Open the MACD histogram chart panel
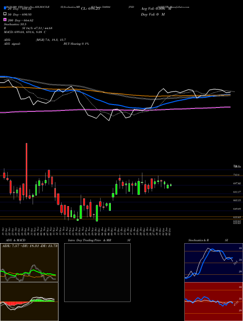 pos(29,302)
